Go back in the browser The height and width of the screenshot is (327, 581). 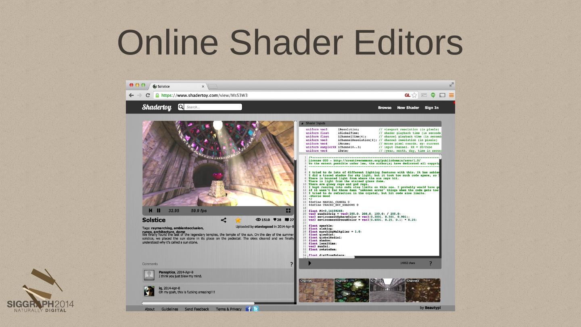click(131, 95)
